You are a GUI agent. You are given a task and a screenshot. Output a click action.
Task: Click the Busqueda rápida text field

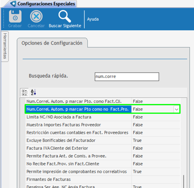click(127, 77)
